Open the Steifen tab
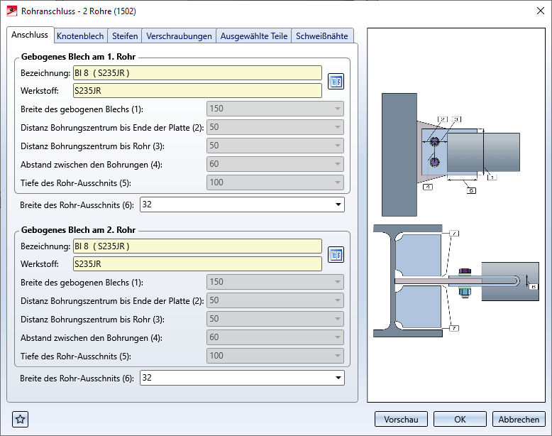Screen dimensions: 552x436 [125, 36]
